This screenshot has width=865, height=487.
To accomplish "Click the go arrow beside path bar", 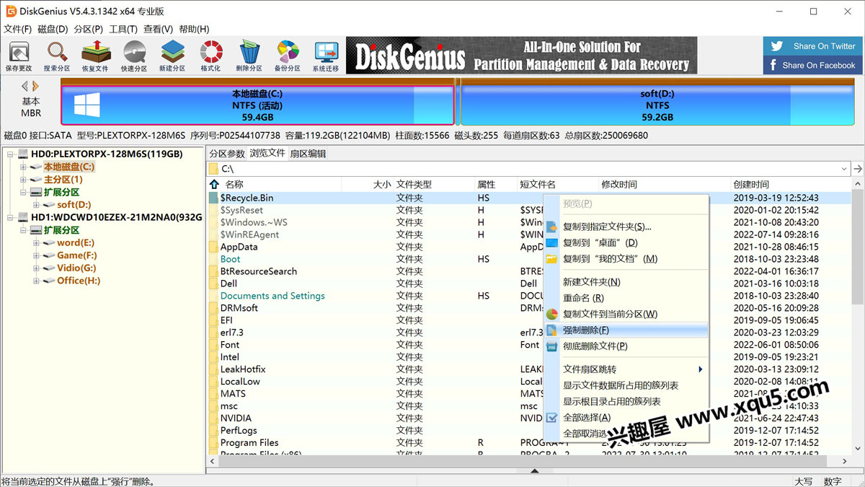I will pyautogui.click(x=858, y=169).
